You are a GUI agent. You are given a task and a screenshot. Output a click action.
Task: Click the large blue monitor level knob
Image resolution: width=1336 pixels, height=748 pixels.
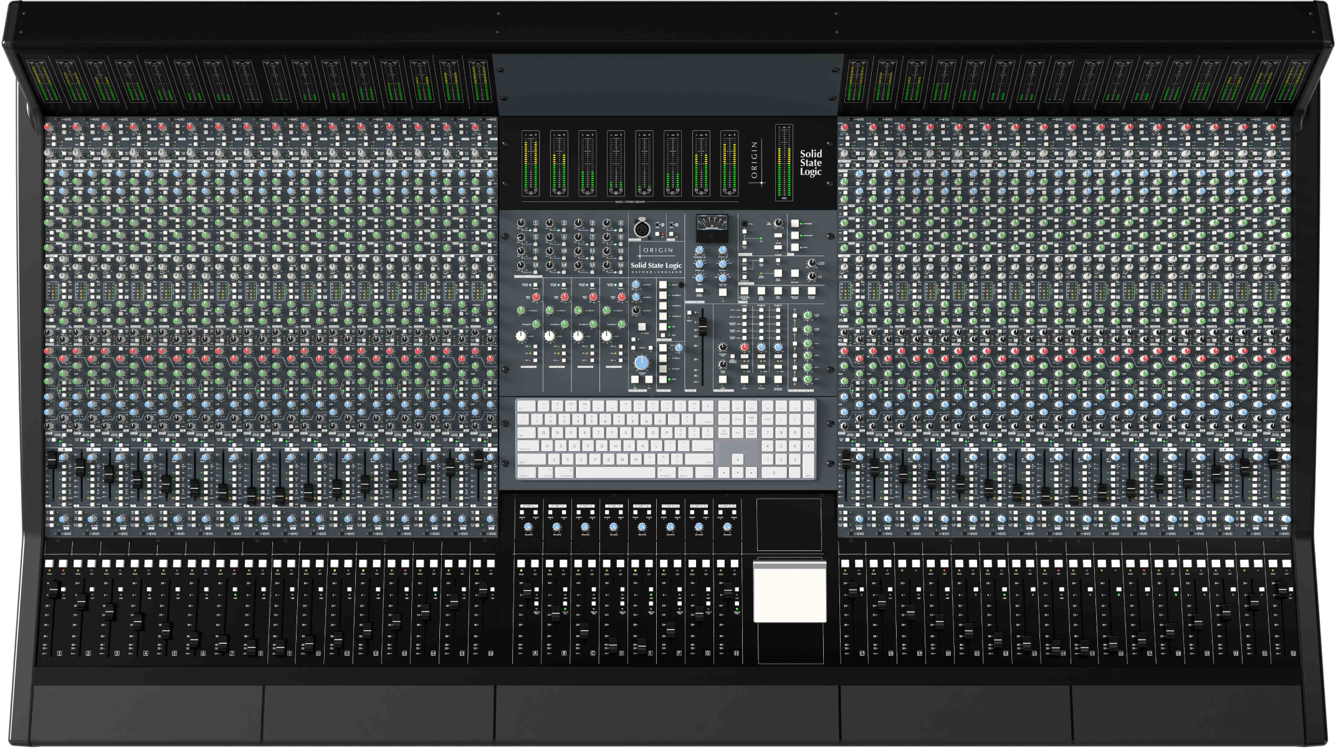tap(641, 362)
